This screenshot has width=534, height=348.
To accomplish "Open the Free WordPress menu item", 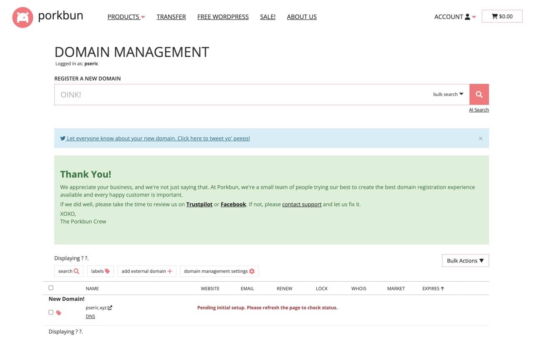I will click(223, 17).
